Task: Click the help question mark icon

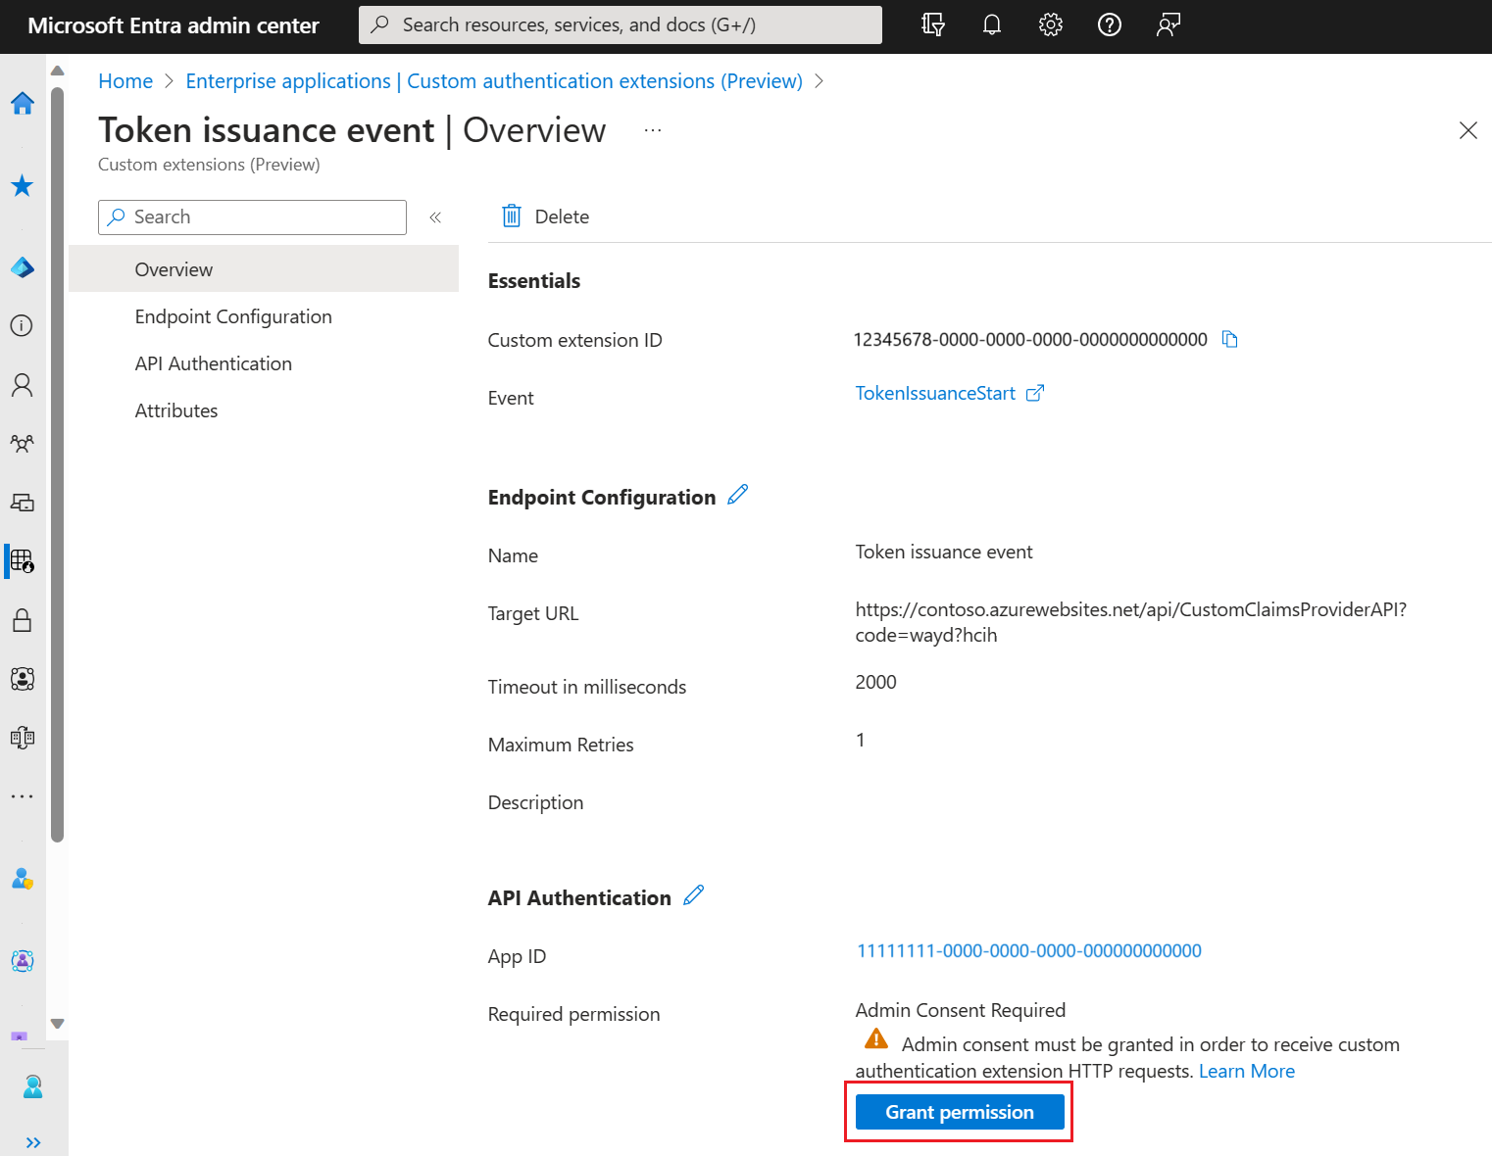Action: pyautogui.click(x=1109, y=24)
